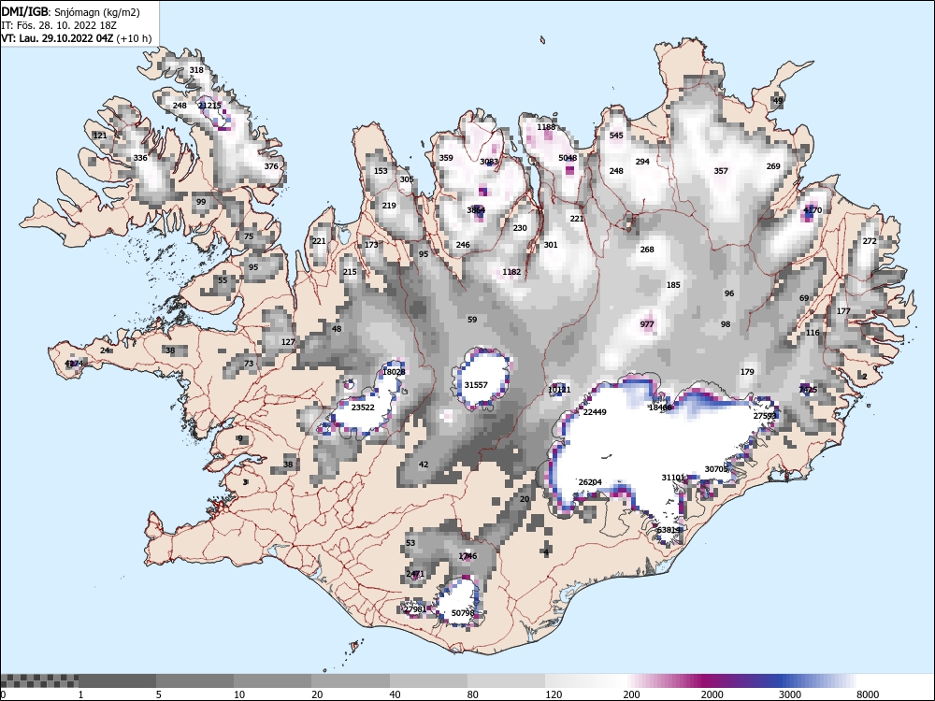Click snow value 22449 on Vatnajökull

(595, 412)
